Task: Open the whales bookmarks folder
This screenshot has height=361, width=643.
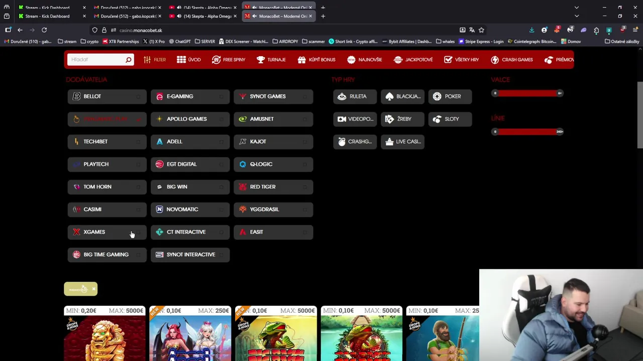Action: [445, 42]
